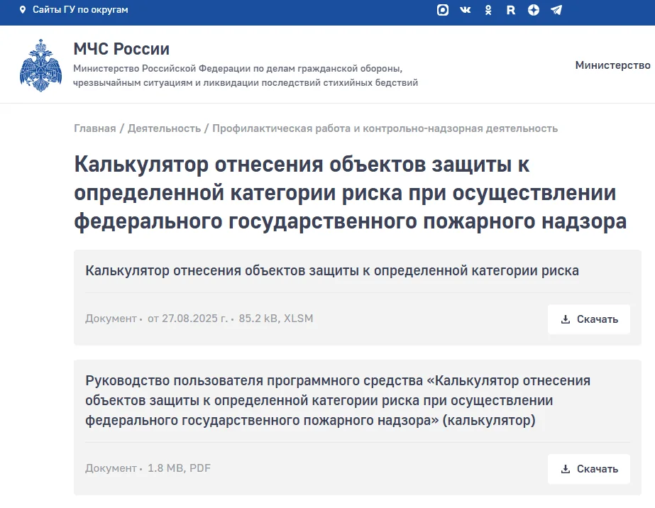Open the Telegram paper plane icon
The image size is (655, 508).
click(x=556, y=10)
